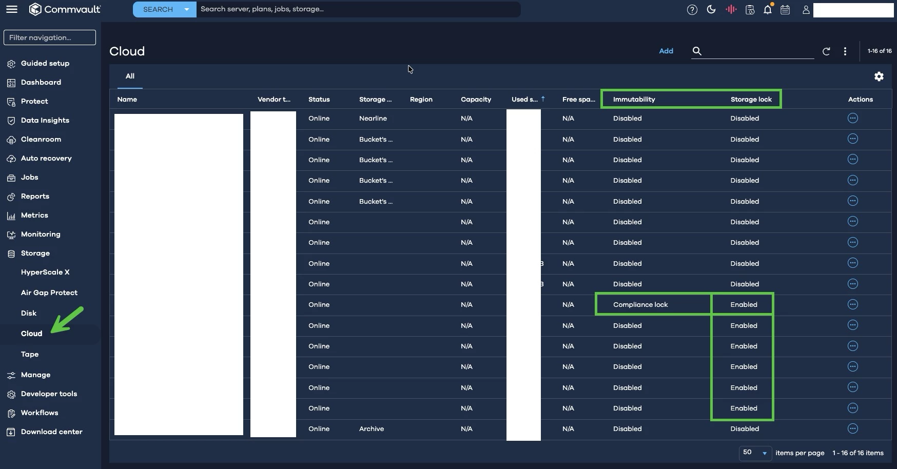
Task: Open Guided setup in sidebar
Action: [45, 64]
